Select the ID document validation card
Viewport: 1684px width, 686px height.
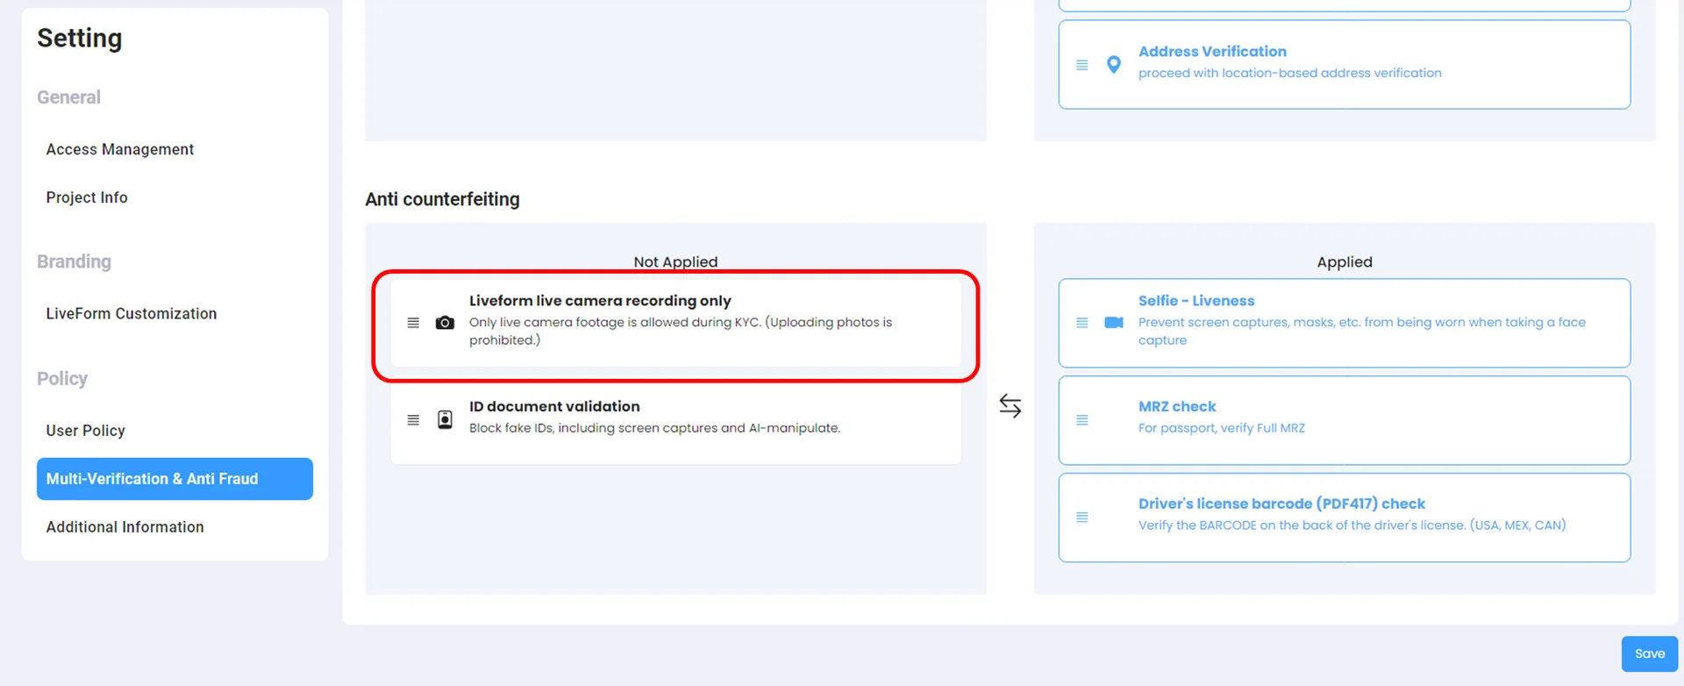pos(675,420)
